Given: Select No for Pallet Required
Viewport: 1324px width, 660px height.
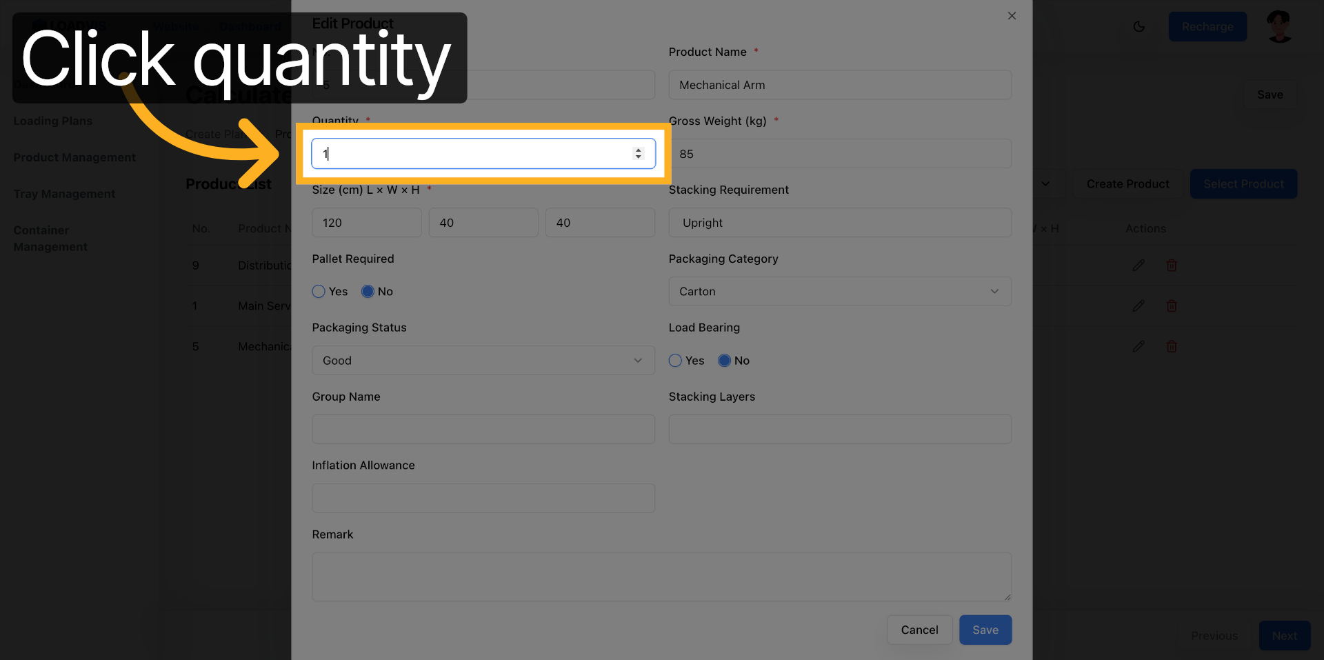Looking at the screenshot, I should click(x=368, y=292).
